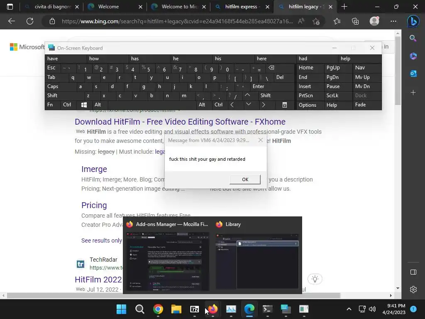Image resolution: width=425 pixels, height=319 pixels.
Task: Click the horizontal page scrollbar
Action: pos(173,295)
